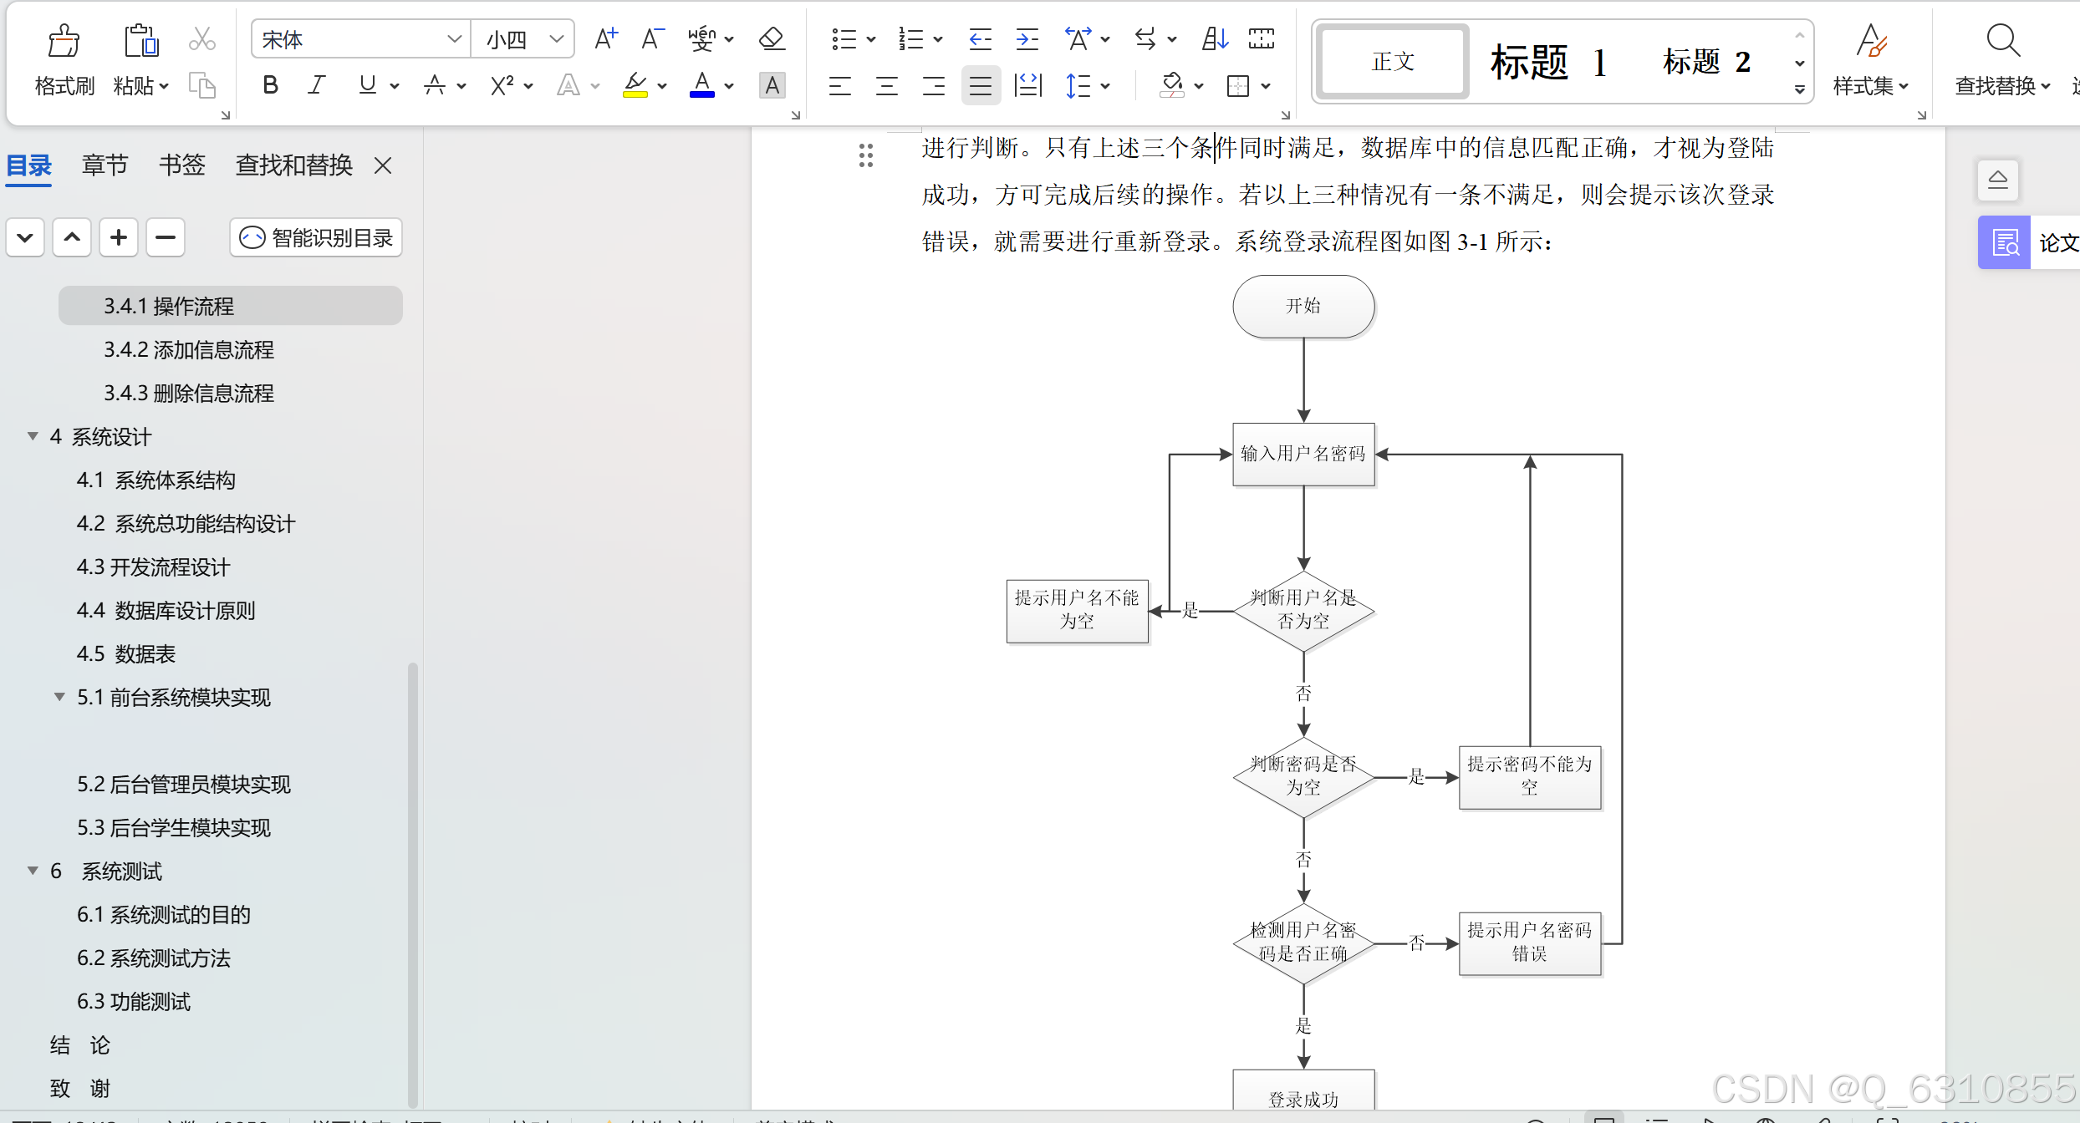Toggle character shading A icon
This screenshot has height=1123, width=2080.
[x=772, y=84]
